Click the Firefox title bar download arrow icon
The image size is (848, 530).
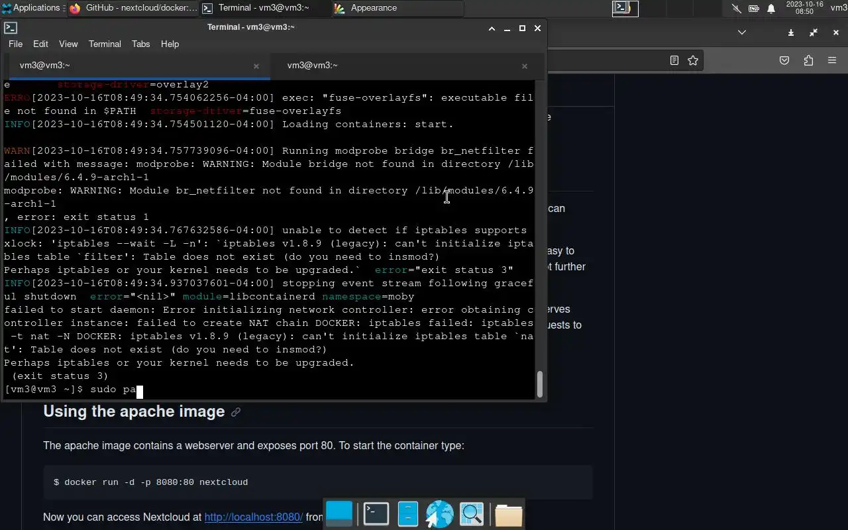[x=791, y=32]
